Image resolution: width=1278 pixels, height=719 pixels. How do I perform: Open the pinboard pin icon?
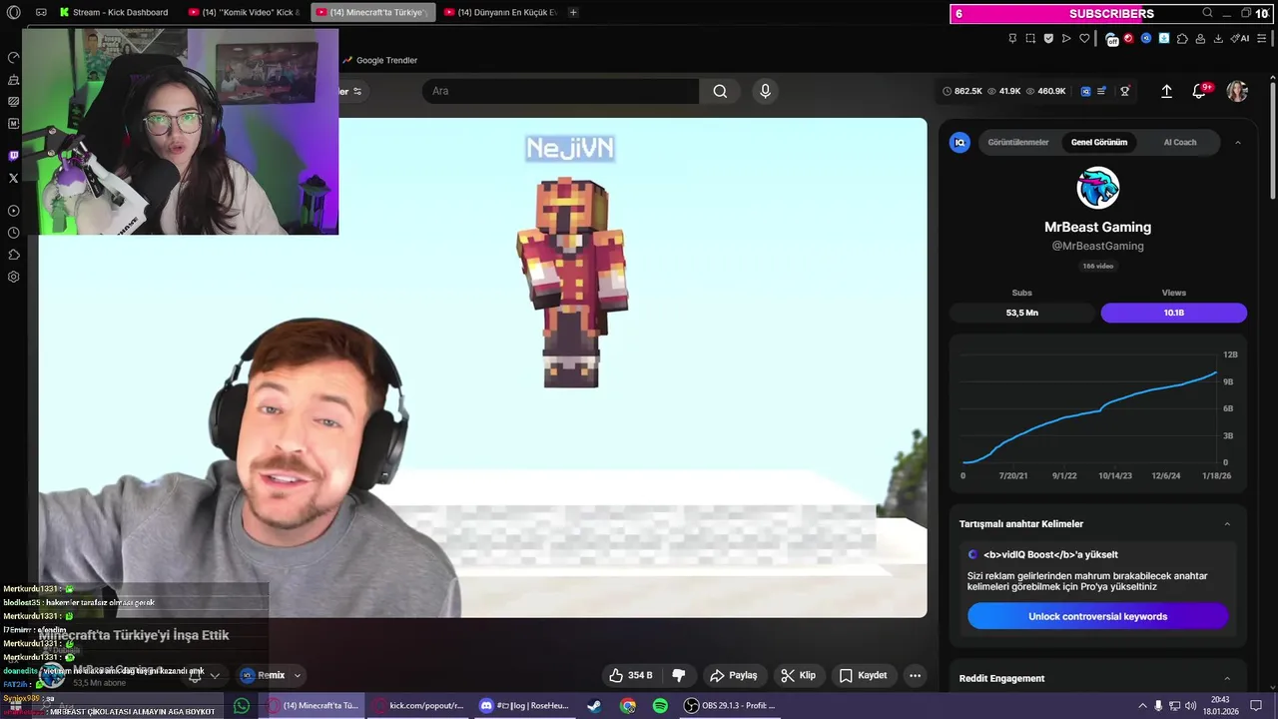1012,39
